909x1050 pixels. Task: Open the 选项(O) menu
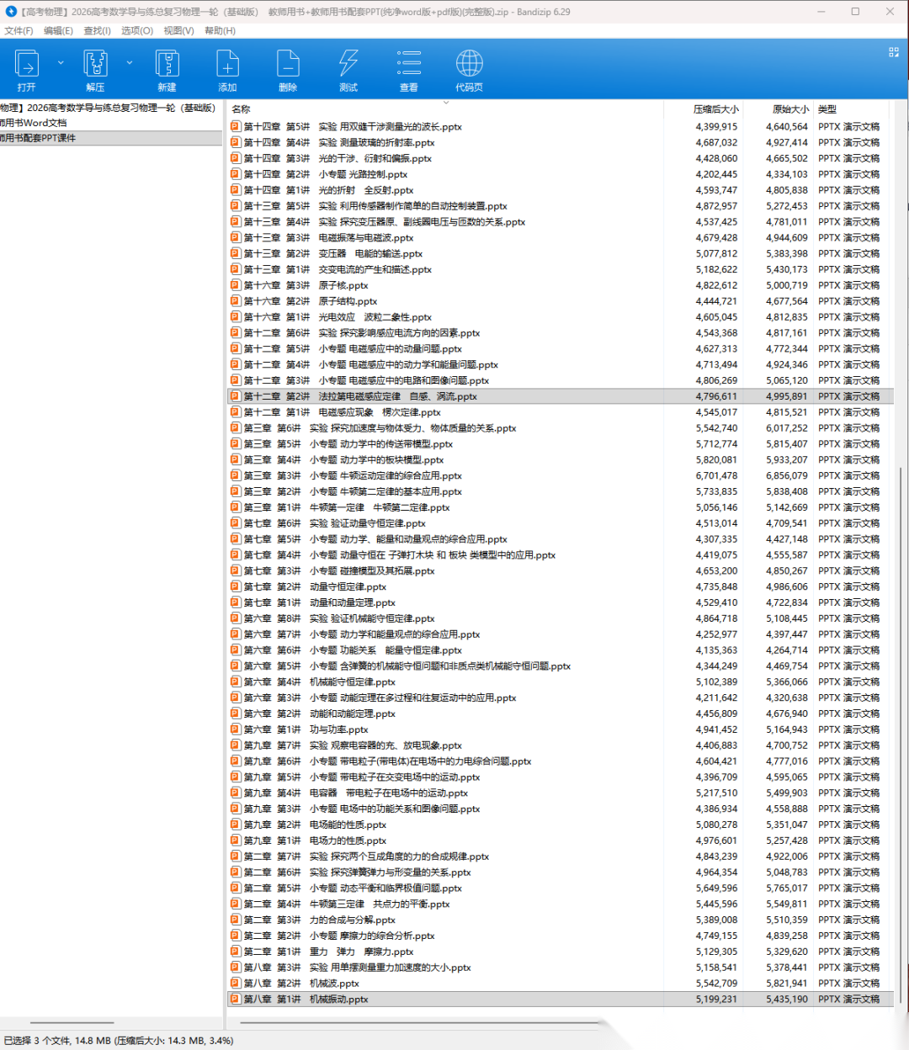137,30
